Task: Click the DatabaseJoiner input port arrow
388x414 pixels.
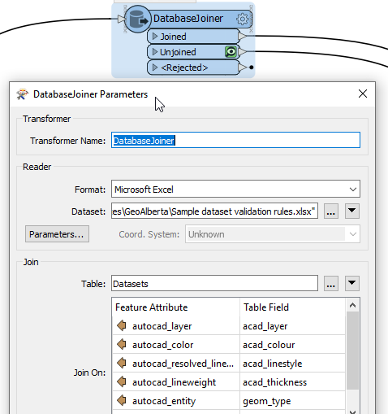Action: tap(122, 19)
